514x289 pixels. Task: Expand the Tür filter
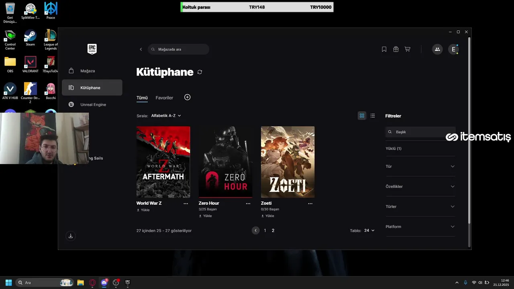(420, 167)
